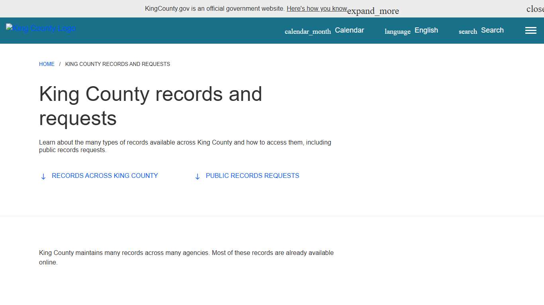The width and height of the screenshot is (544, 305).
Task: Click the Search label in the header
Action: [x=492, y=30]
